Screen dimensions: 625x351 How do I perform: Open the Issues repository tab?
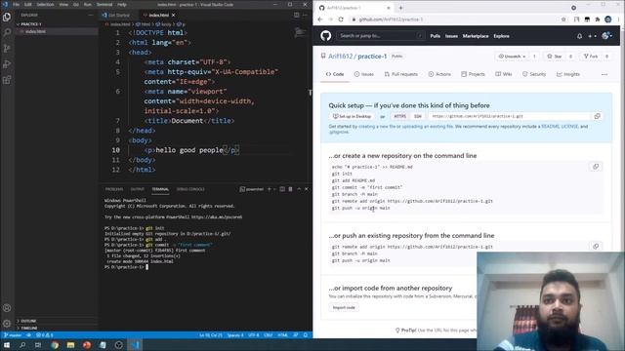364,74
